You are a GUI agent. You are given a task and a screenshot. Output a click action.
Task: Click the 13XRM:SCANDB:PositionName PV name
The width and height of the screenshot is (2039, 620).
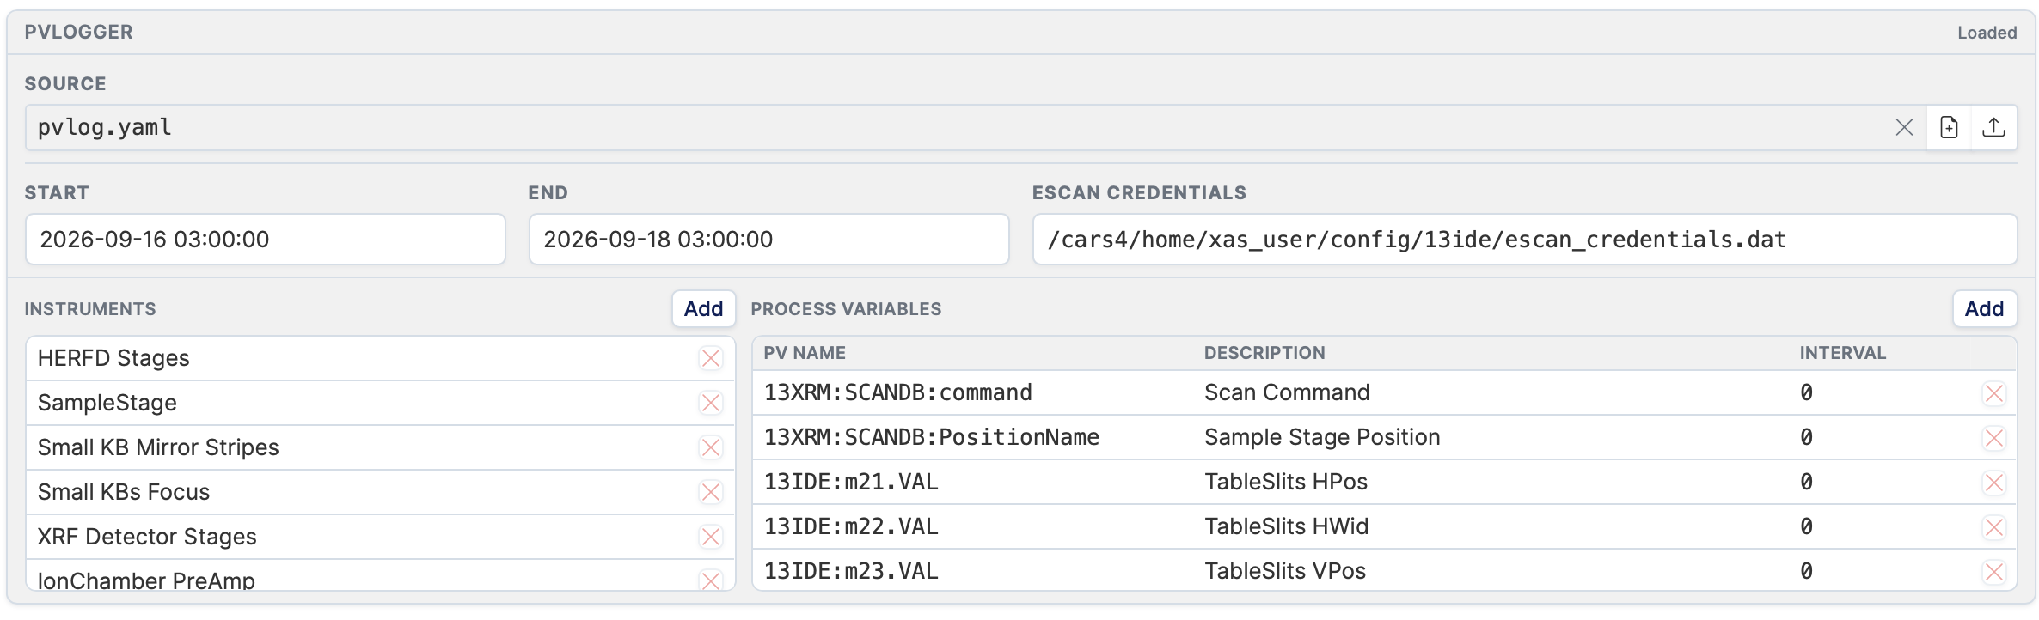(931, 438)
